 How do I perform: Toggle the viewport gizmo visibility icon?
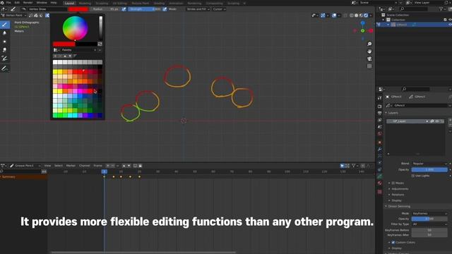pyautogui.click(x=323, y=16)
